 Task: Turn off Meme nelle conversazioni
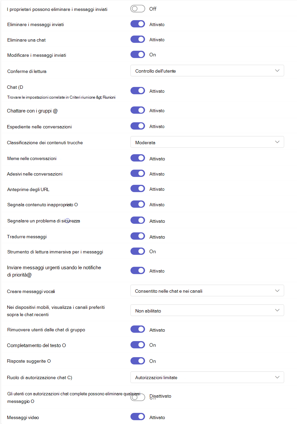point(138,158)
